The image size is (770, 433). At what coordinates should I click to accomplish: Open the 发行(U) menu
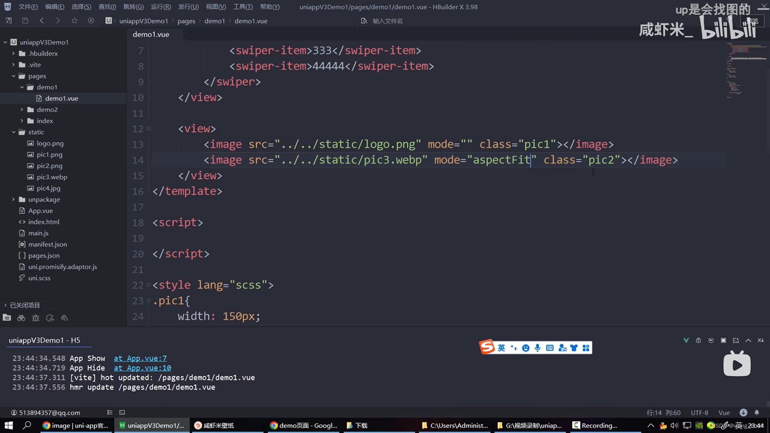(x=188, y=7)
